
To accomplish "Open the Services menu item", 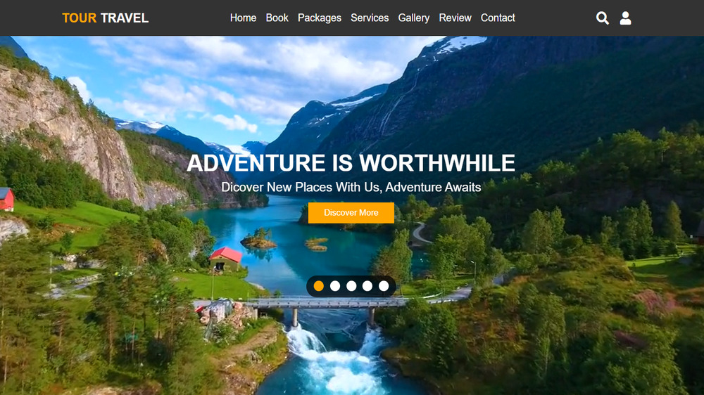I will [x=370, y=18].
